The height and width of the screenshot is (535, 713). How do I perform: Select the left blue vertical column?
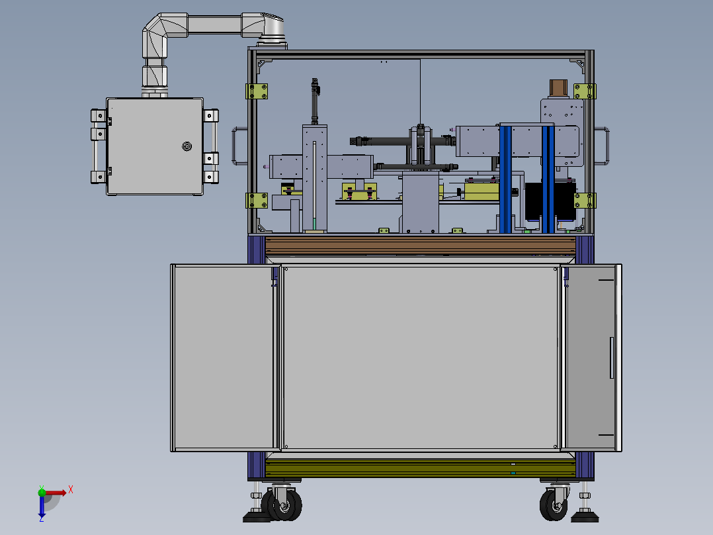click(505, 179)
